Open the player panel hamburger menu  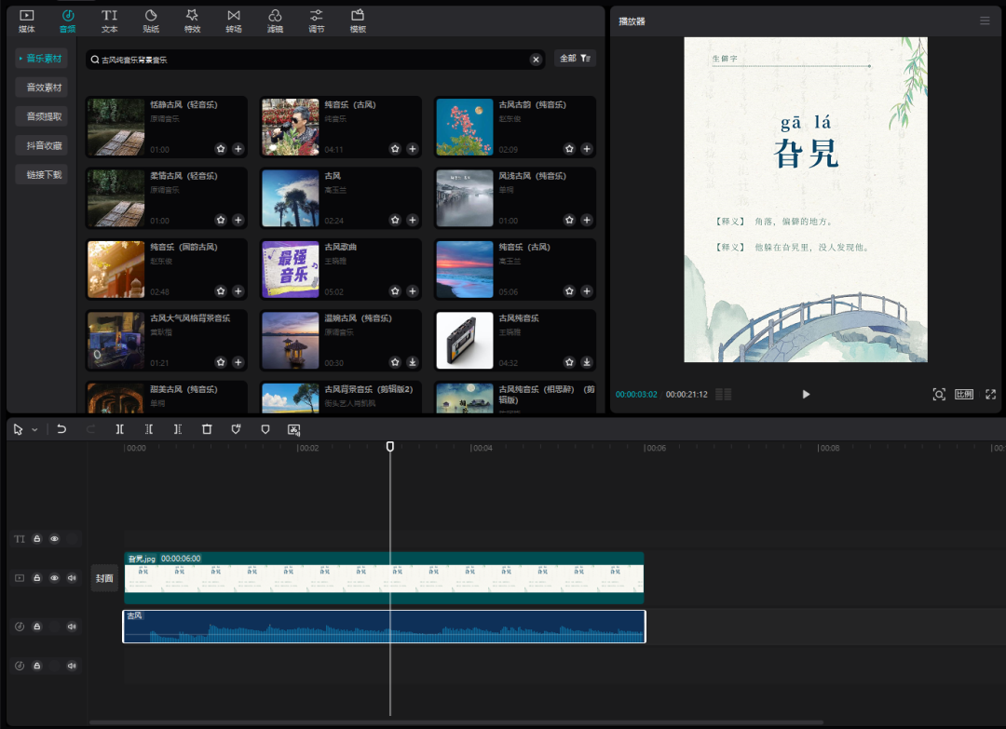(986, 20)
